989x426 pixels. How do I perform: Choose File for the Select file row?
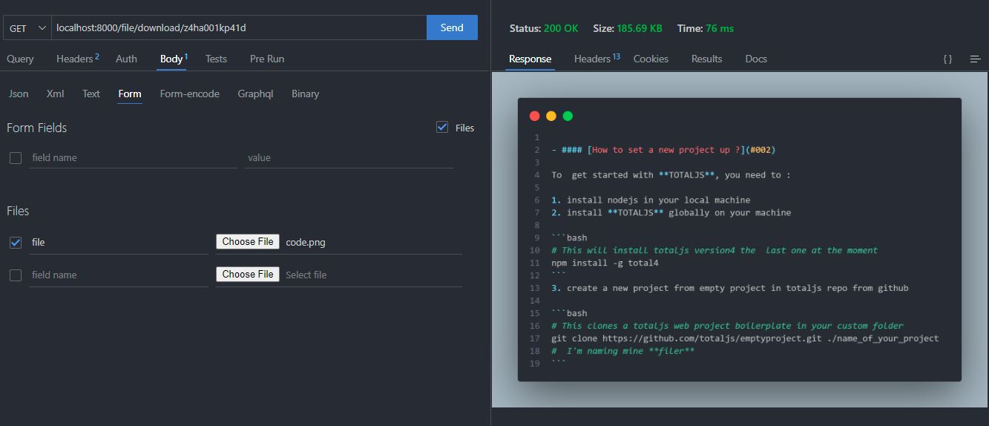(x=248, y=275)
